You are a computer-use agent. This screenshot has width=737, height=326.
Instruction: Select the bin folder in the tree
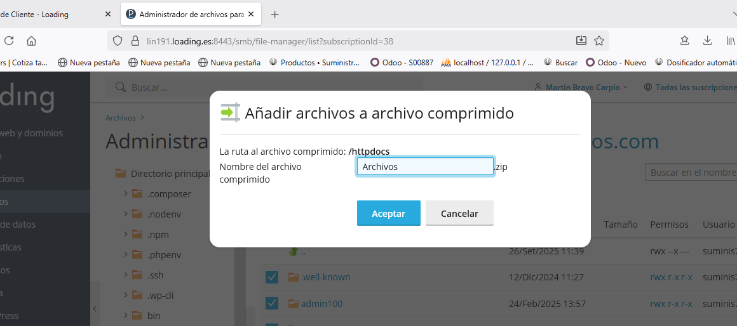tap(154, 315)
